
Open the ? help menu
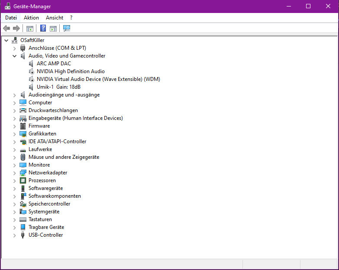pos(71,18)
